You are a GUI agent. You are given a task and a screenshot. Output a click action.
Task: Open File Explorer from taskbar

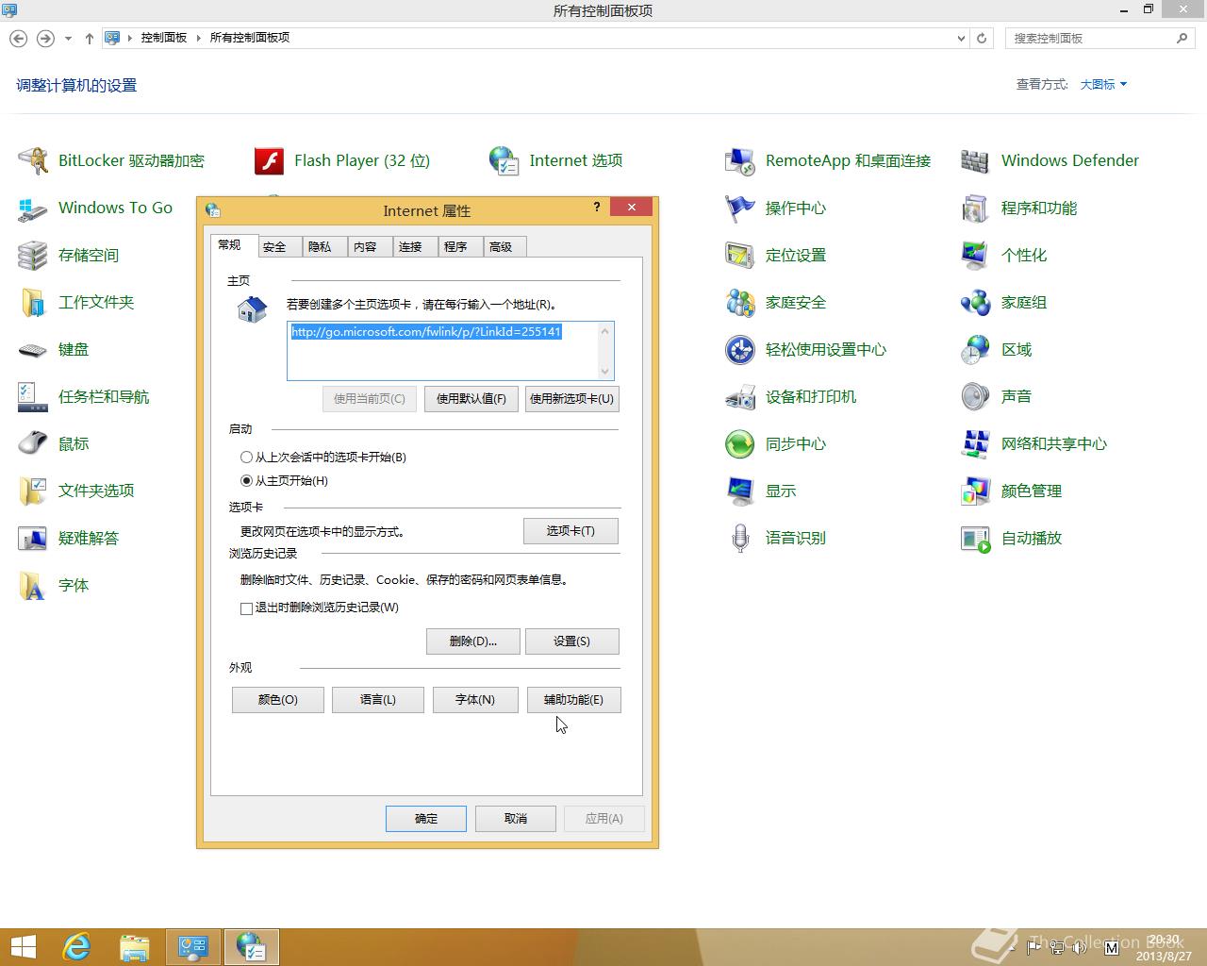click(135, 946)
